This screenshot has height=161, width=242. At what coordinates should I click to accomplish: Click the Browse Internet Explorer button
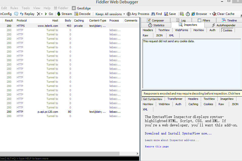[199, 14]
